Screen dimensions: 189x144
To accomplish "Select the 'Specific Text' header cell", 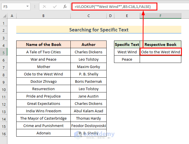I will point(127,45).
